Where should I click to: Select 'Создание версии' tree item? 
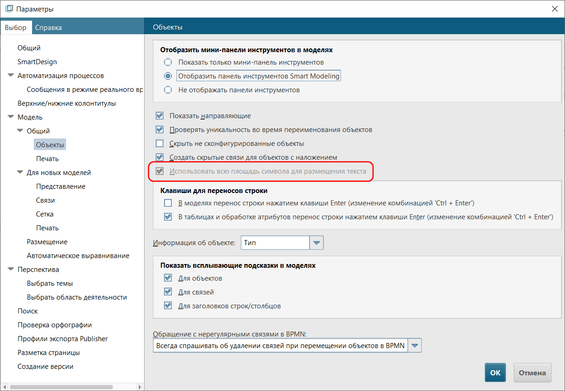[45, 367]
